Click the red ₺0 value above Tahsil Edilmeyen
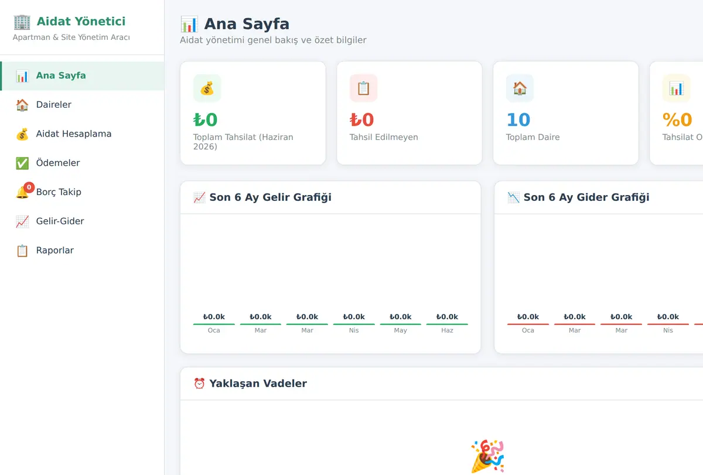Screen dimensions: 703x475 (362, 119)
